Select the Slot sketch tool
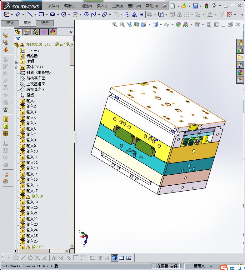The height and width of the screenshot is (270, 245). (x=52, y=14)
